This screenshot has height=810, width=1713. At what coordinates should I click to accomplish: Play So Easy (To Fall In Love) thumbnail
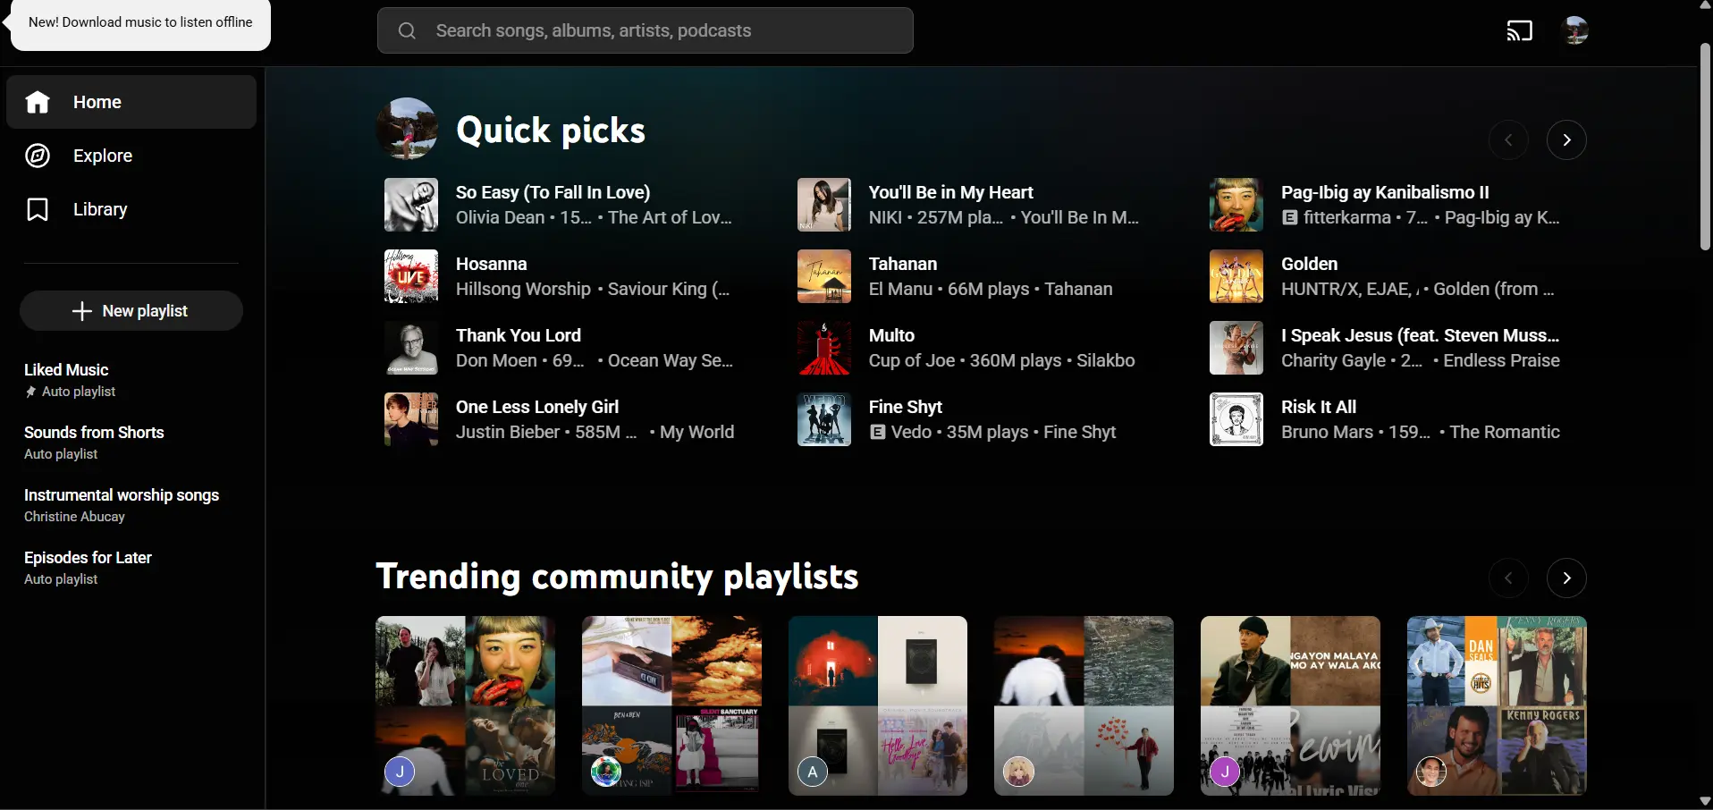point(411,205)
